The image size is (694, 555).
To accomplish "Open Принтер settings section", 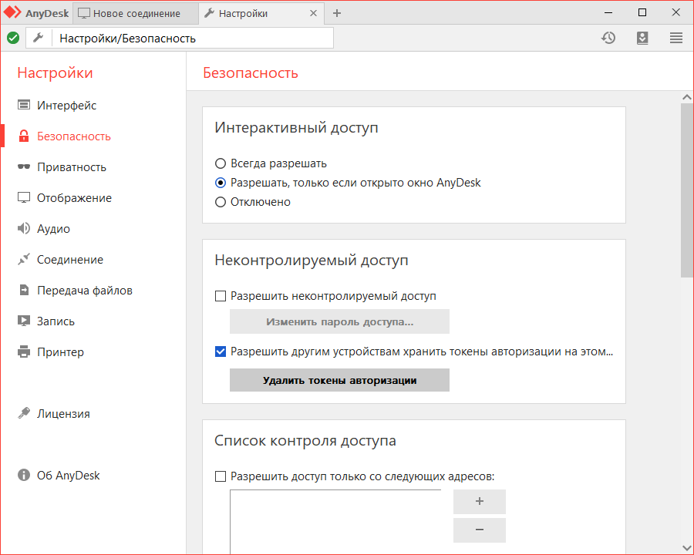I will pos(60,351).
